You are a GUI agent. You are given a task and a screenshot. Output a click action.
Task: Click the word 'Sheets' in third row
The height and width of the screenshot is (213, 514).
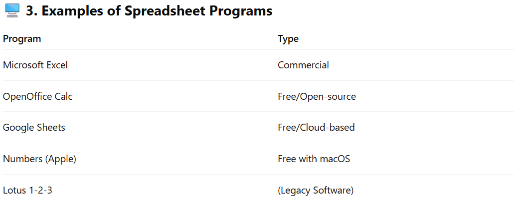click(x=51, y=127)
